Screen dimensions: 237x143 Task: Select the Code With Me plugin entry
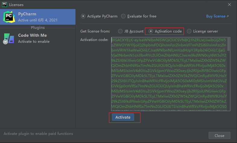point(38,39)
